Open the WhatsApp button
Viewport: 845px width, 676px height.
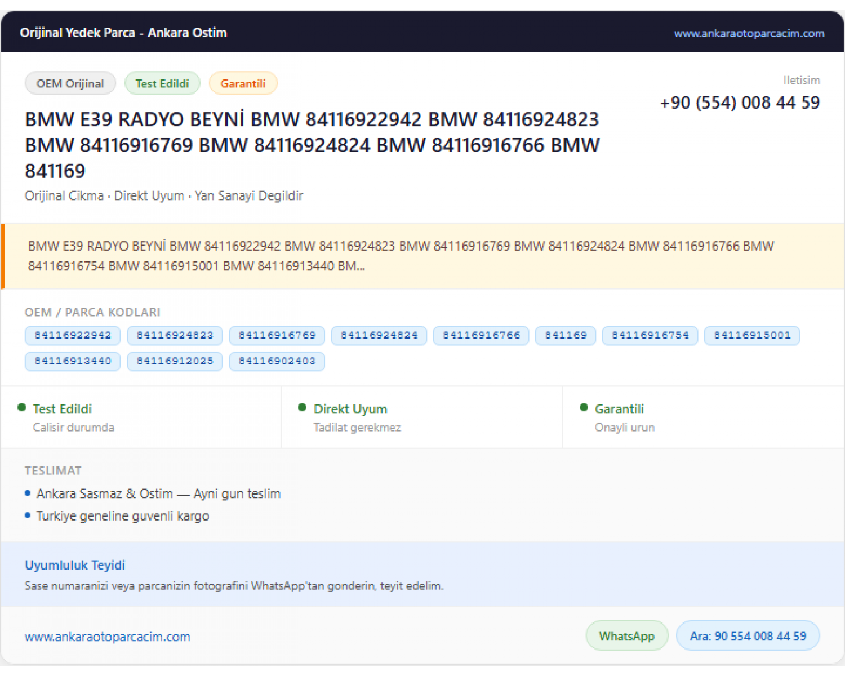(627, 636)
